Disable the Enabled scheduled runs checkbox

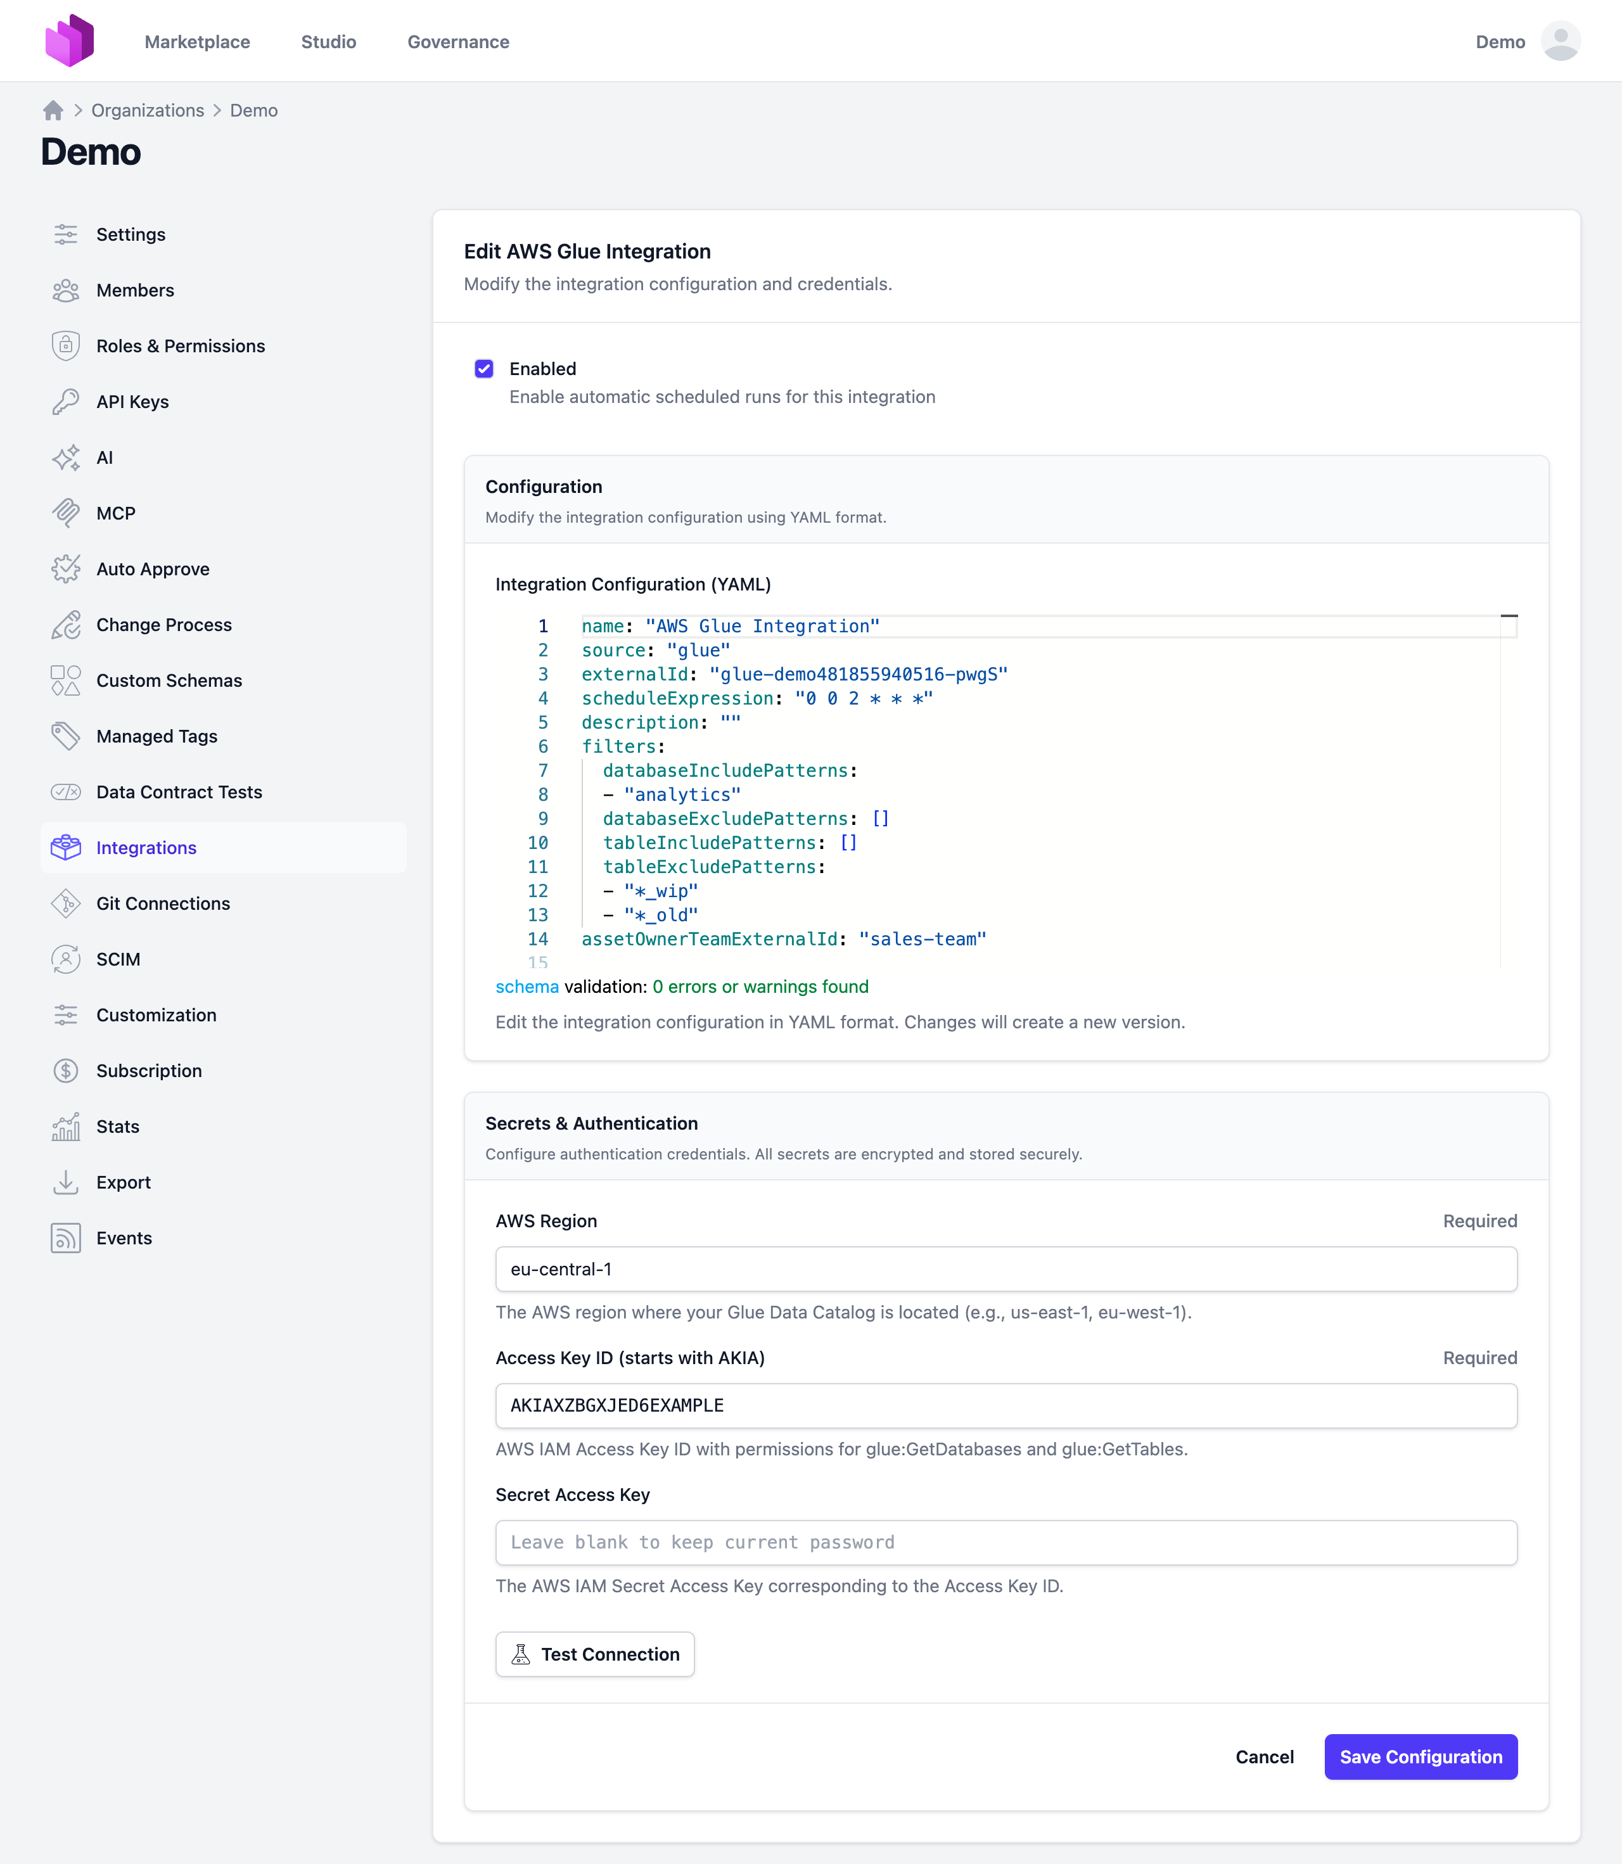click(484, 369)
